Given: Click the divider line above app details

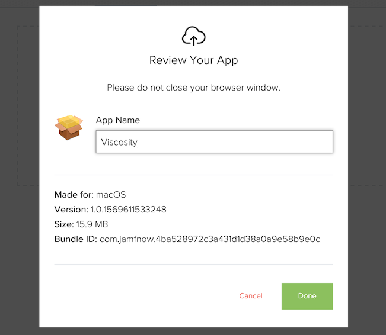Looking at the screenshot, I should point(193,175).
